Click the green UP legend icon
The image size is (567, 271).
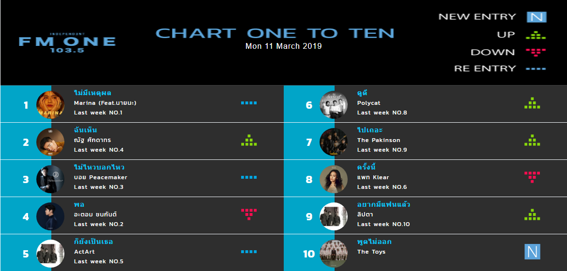click(536, 35)
